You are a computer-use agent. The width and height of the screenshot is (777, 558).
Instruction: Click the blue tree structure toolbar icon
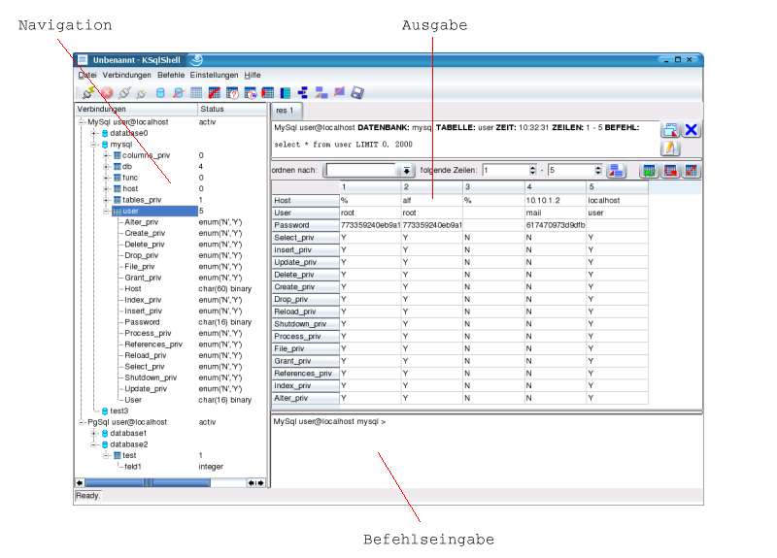[x=302, y=93]
